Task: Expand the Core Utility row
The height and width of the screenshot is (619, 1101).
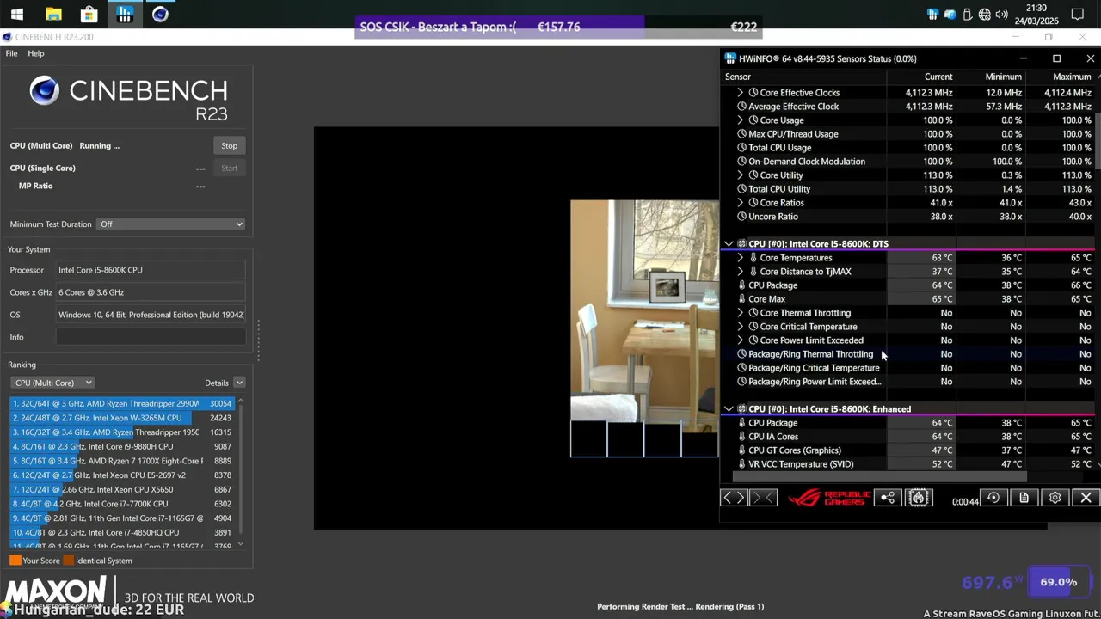Action: point(741,175)
